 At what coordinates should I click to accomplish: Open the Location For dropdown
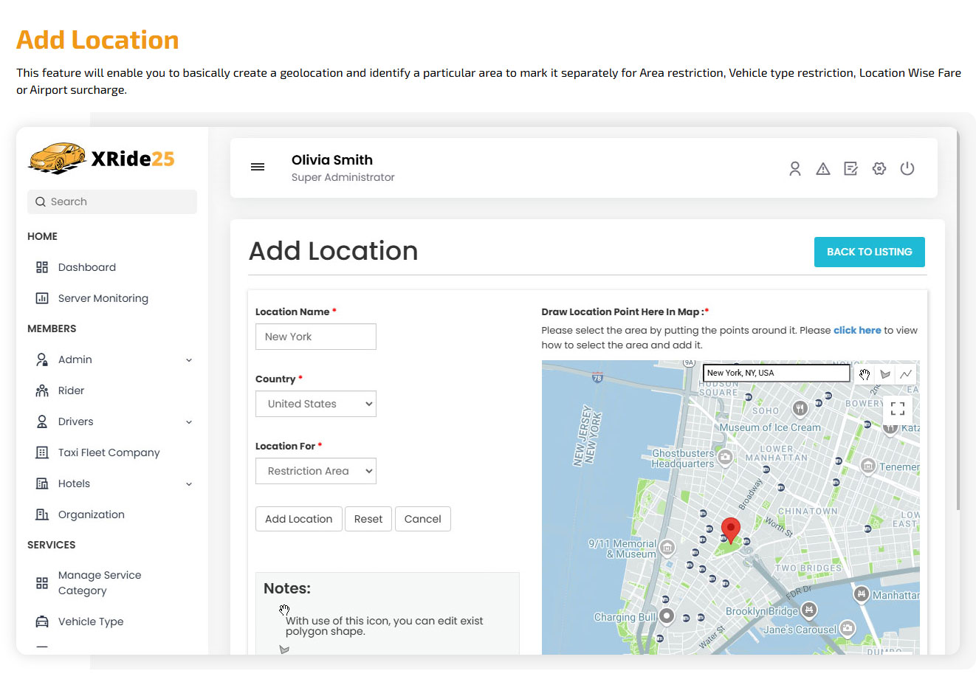tap(316, 471)
